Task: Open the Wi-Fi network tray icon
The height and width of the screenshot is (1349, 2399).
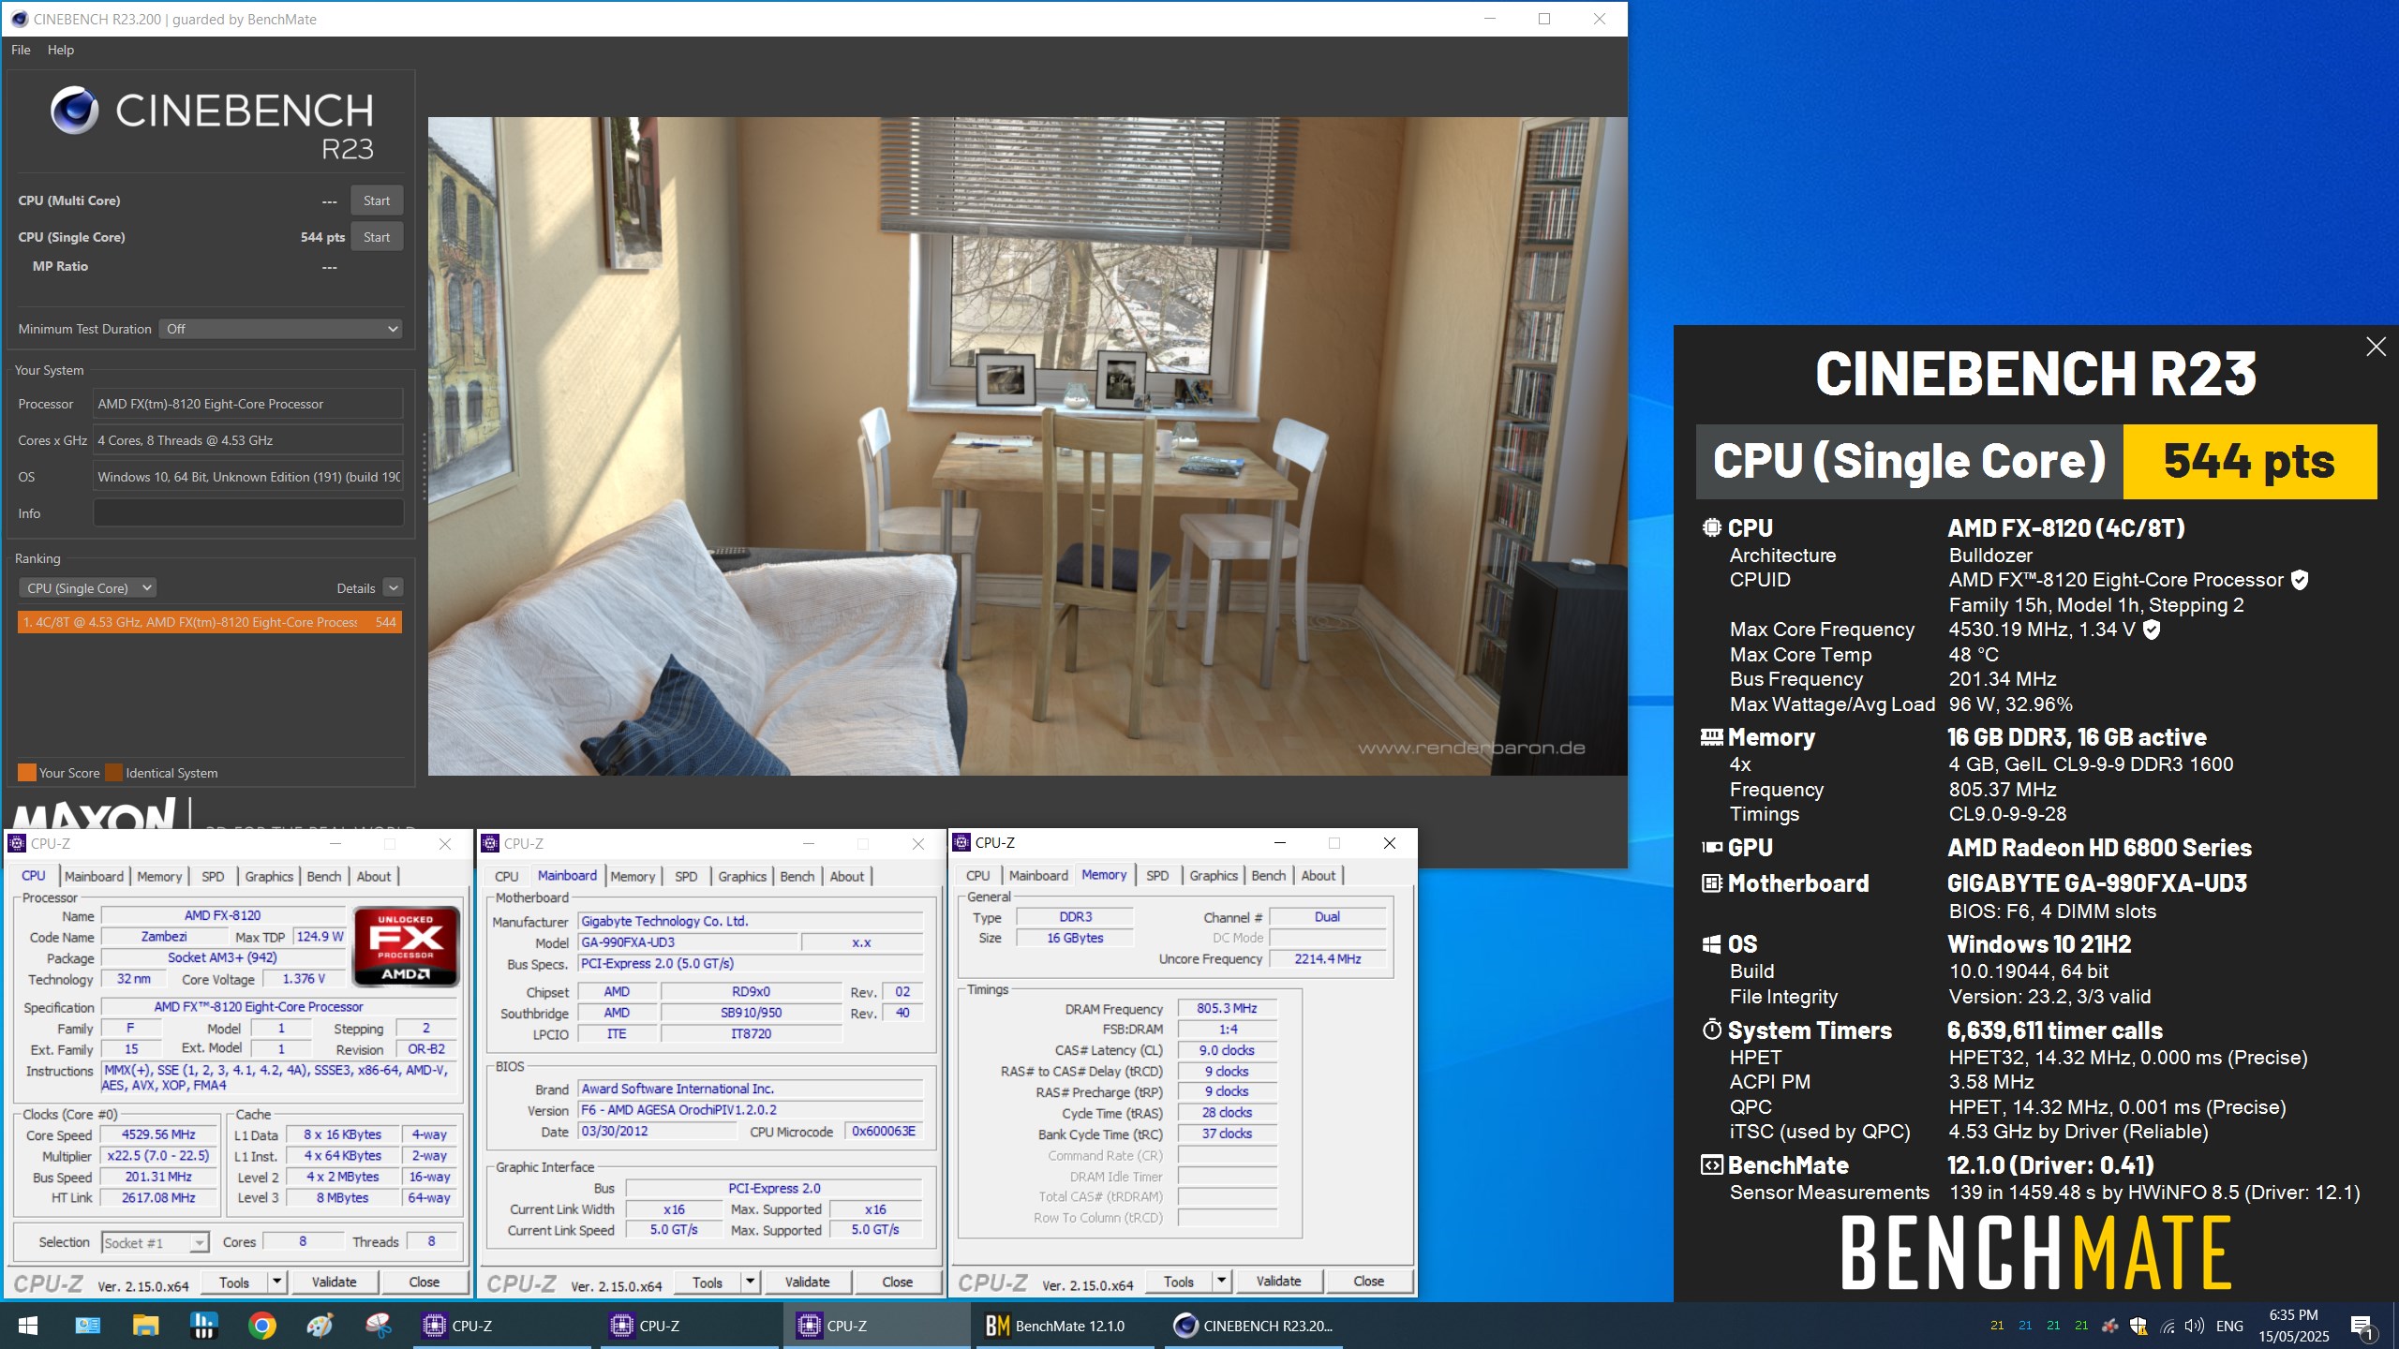Action: click(2168, 1326)
